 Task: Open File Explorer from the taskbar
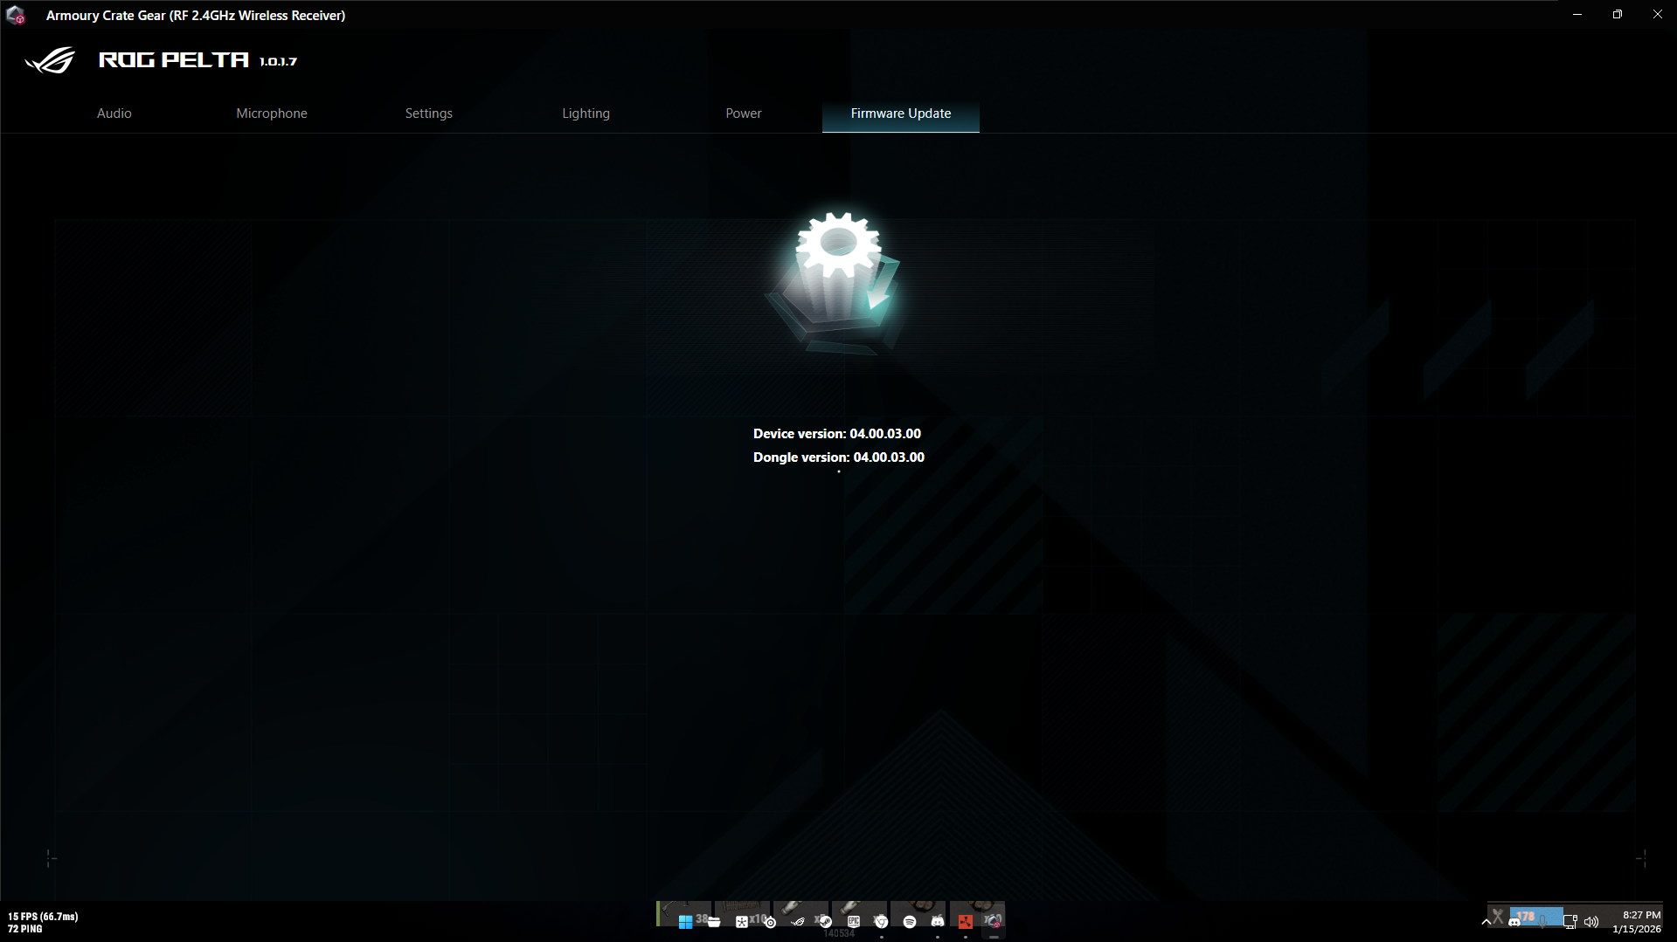click(x=714, y=922)
